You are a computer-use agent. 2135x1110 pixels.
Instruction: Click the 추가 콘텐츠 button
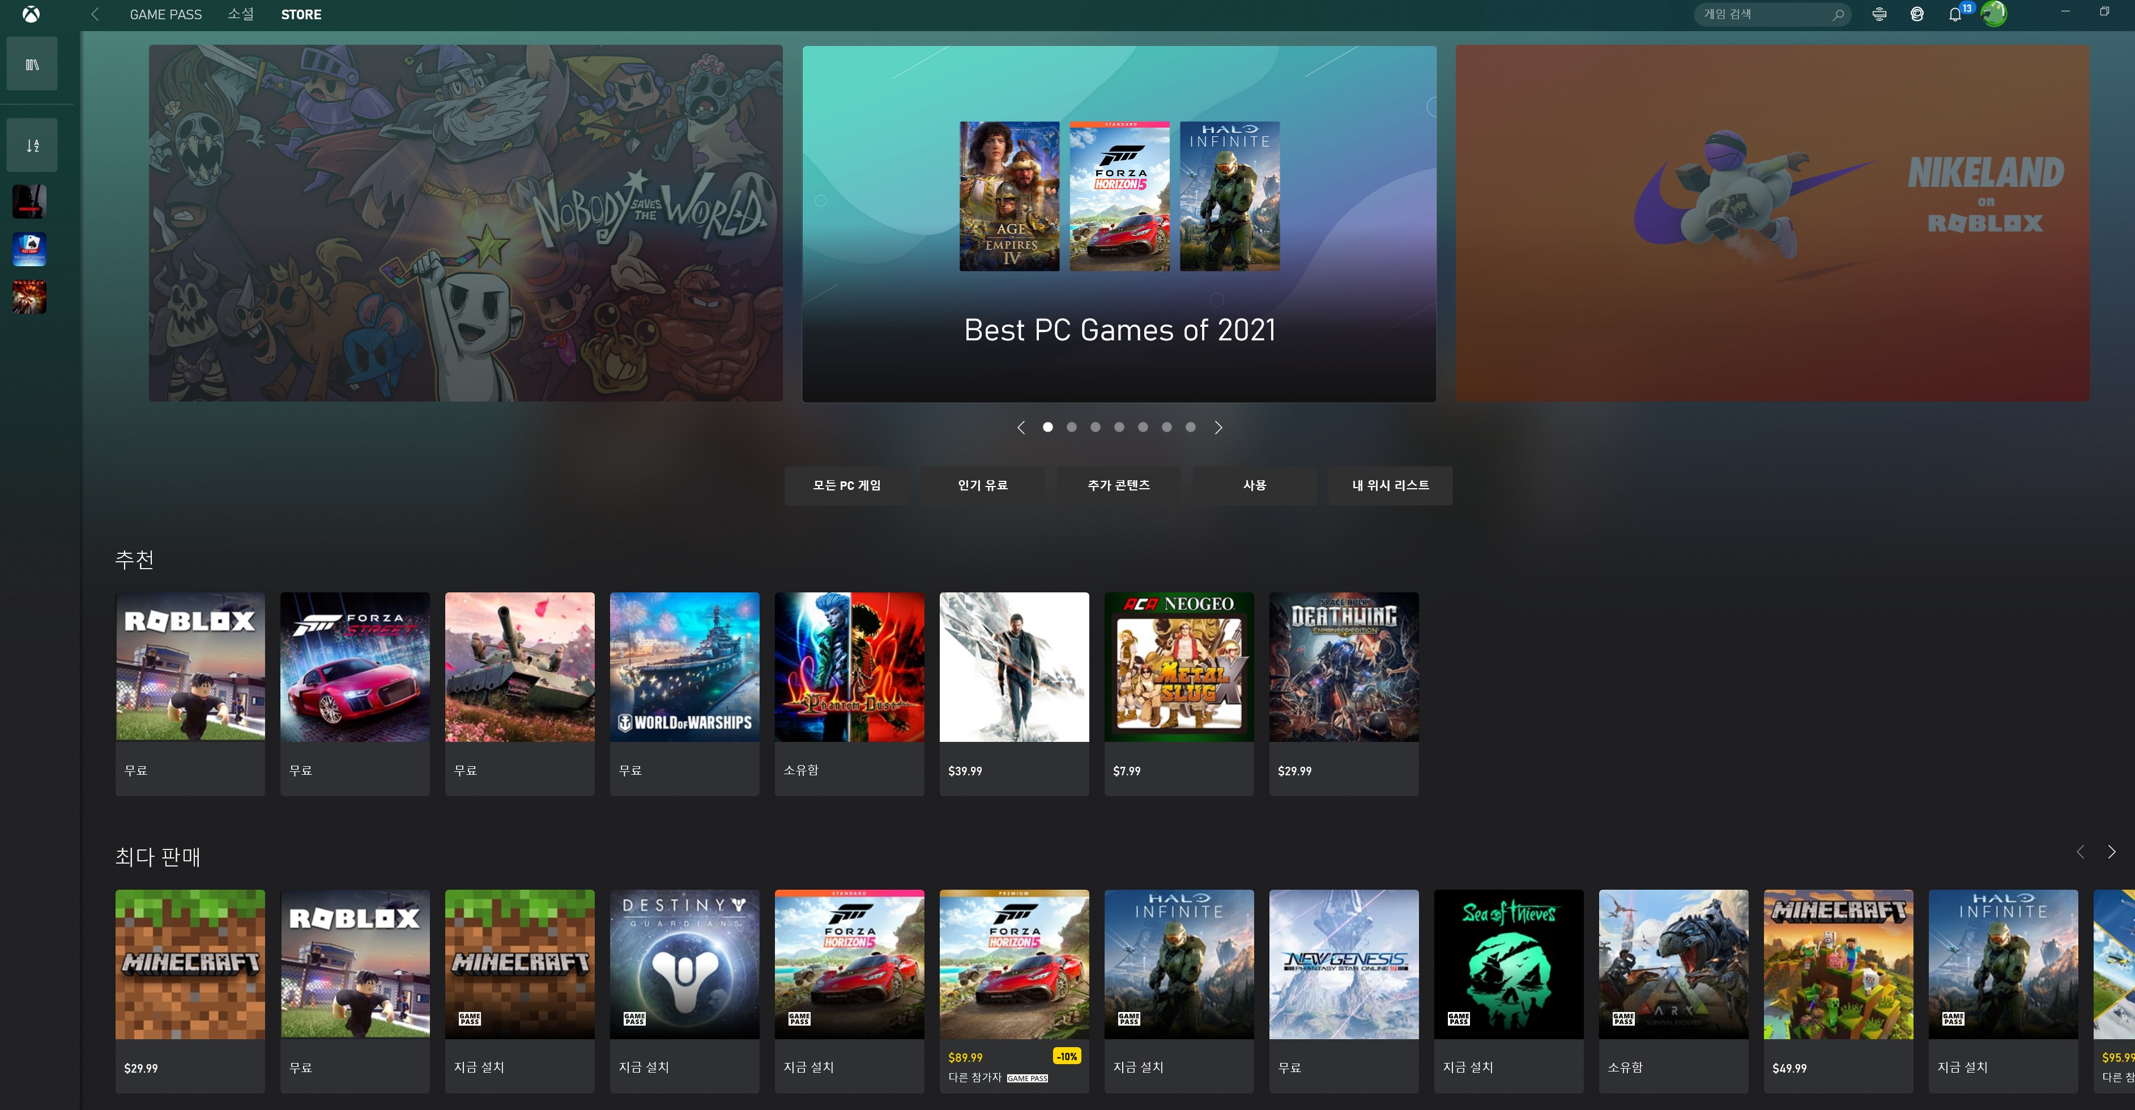click(x=1119, y=485)
